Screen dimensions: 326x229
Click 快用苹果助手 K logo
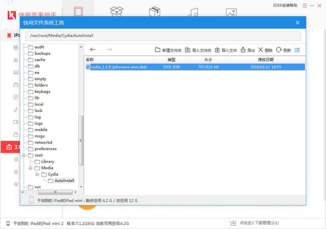point(11,15)
